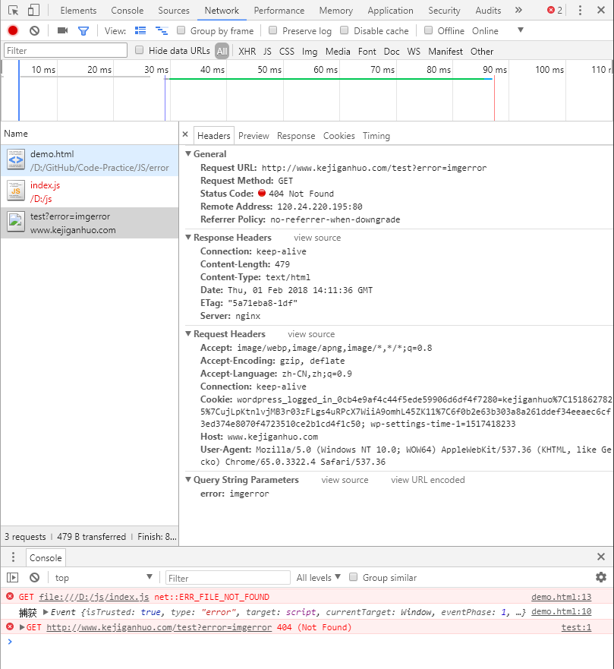Toggle the device toolbar icon

(33, 11)
